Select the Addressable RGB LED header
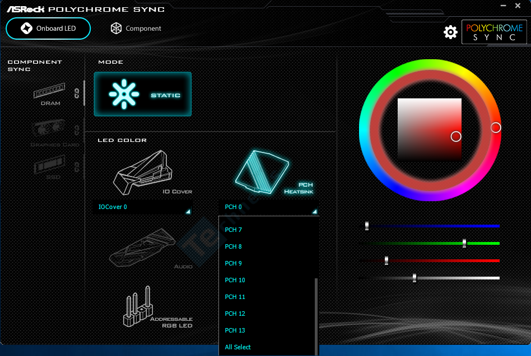Viewport: 531px width, 356px height. 157,307
